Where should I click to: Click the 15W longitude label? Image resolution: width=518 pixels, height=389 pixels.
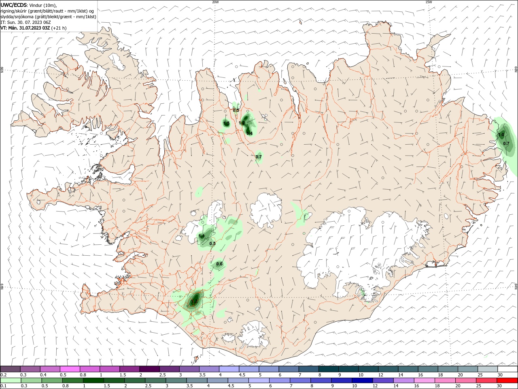pyautogui.click(x=429, y=2)
